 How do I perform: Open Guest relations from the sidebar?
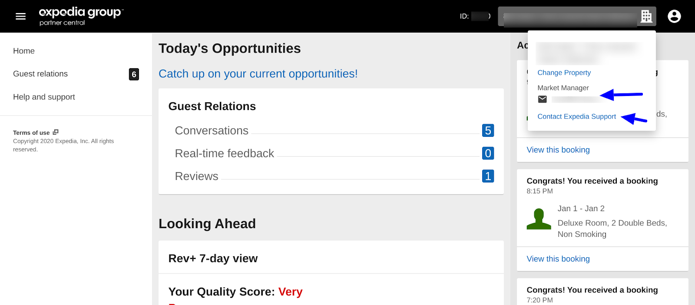pos(40,73)
